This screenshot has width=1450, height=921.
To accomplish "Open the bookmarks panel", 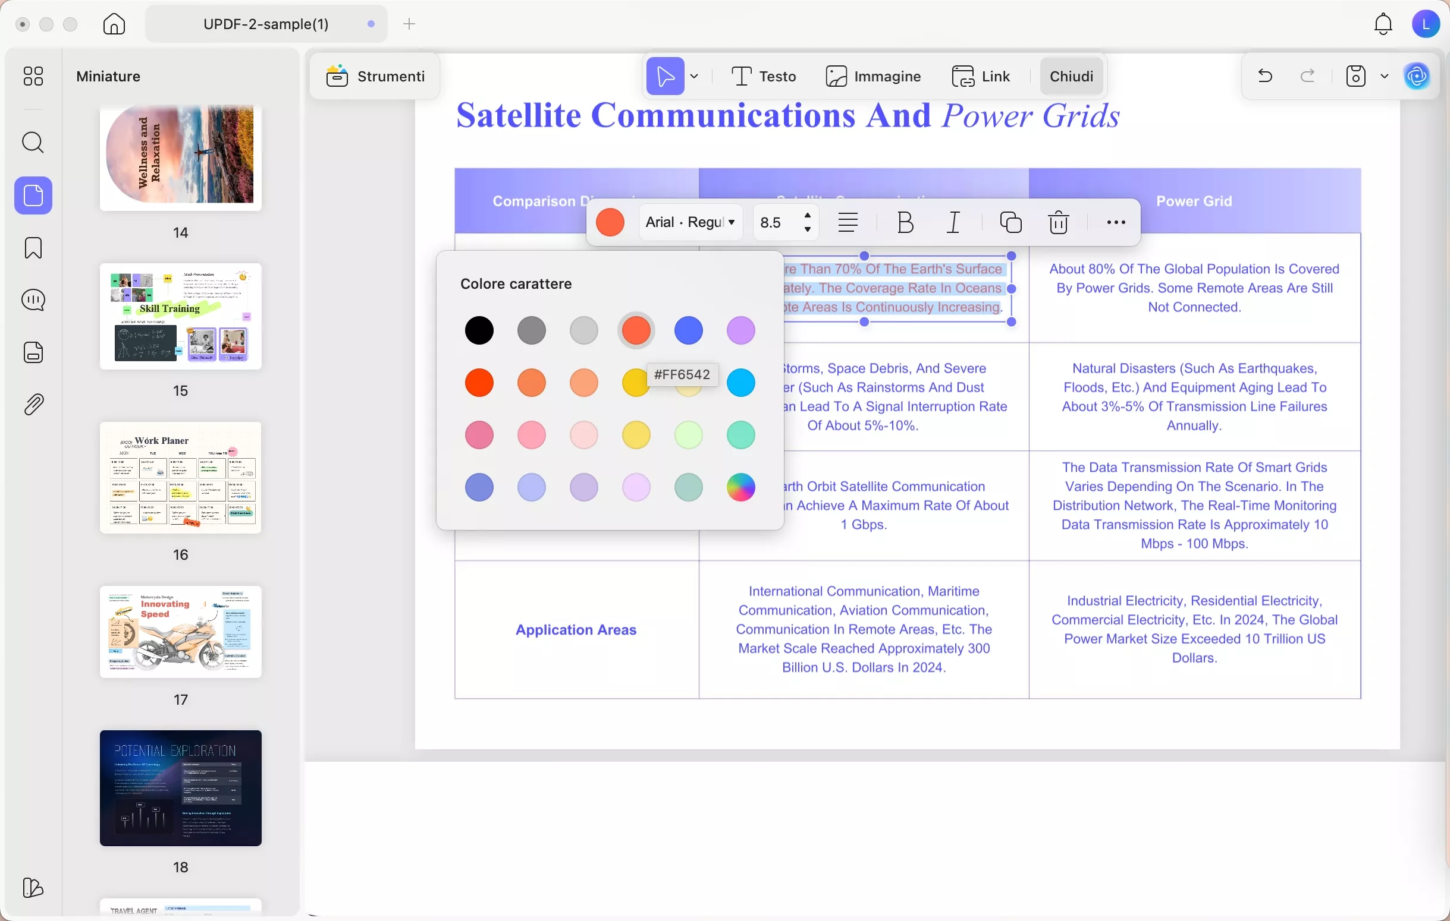I will click(33, 248).
